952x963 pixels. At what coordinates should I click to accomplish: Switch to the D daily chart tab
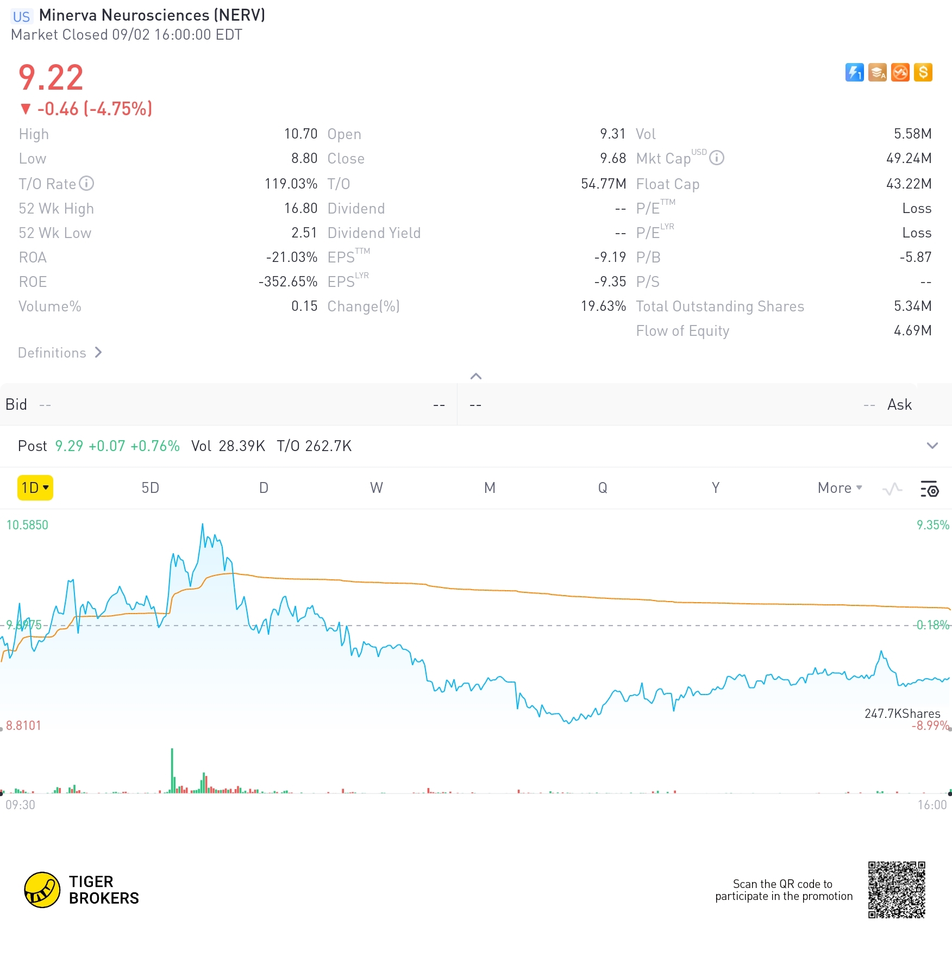[264, 488]
